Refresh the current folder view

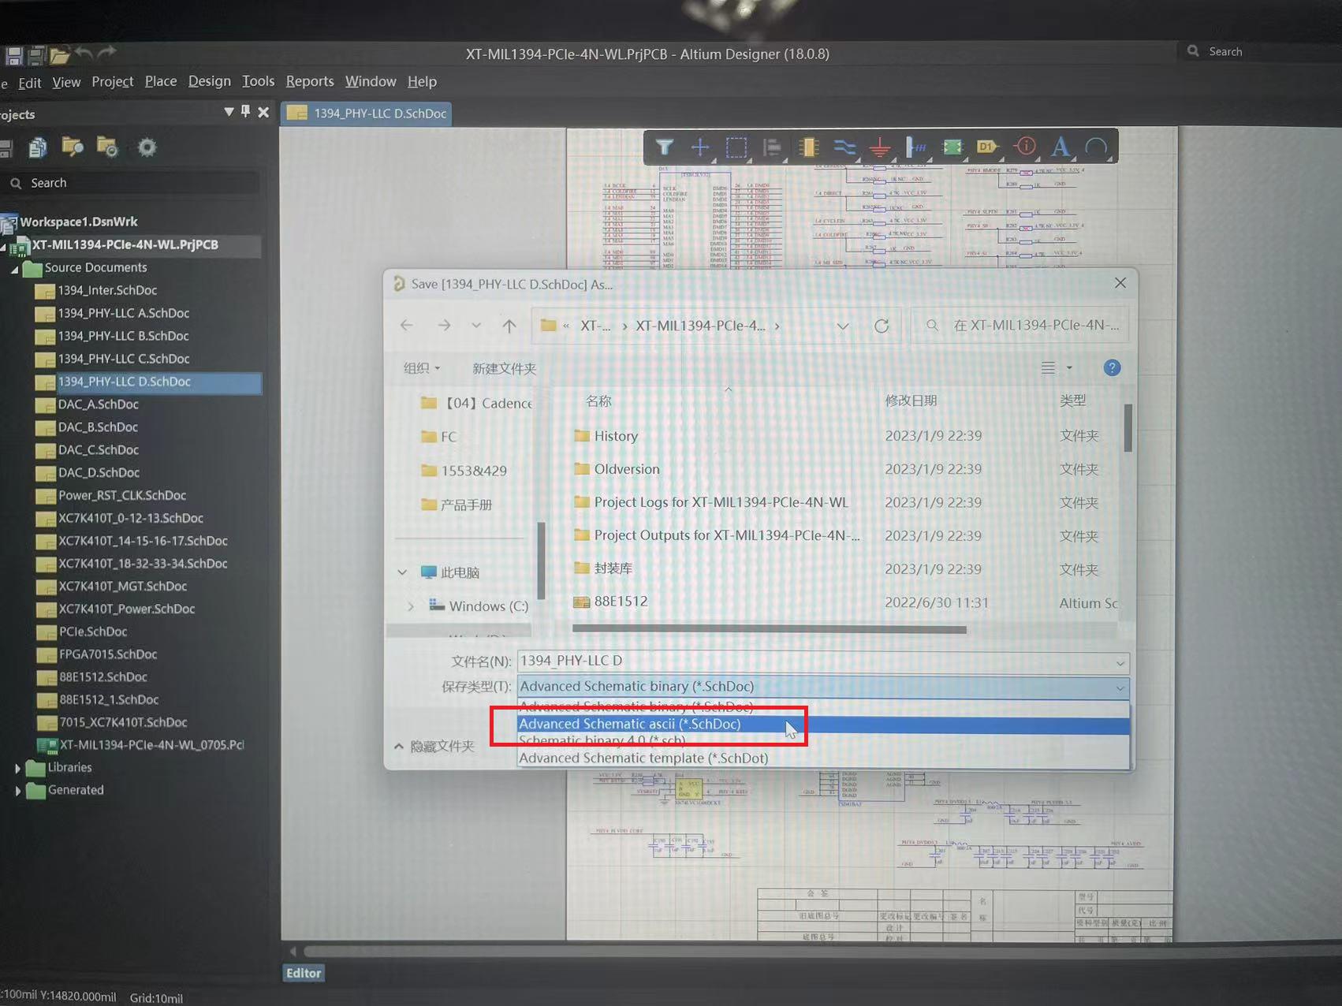[x=882, y=325]
